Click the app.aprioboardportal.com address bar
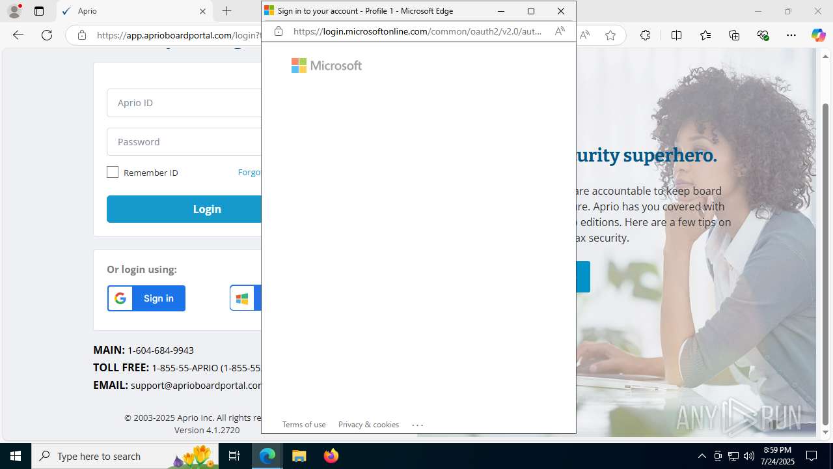Screen dimensions: 833x469 click(178, 35)
